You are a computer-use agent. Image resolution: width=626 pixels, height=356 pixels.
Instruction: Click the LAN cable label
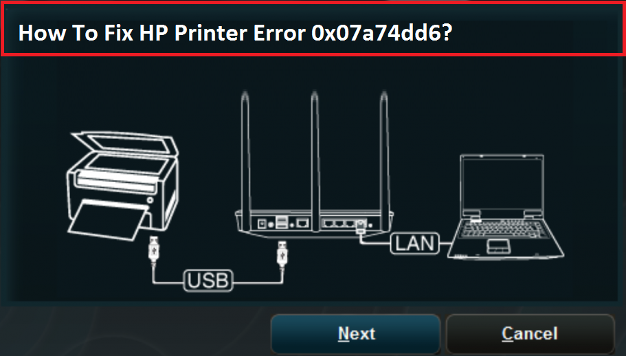(x=415, y=243)
